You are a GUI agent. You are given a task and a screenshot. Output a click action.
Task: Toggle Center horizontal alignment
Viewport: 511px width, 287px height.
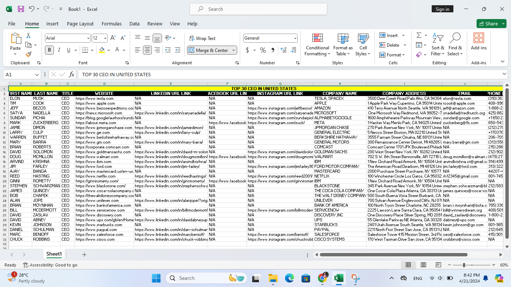pyautogui.click(x=147, y=50)
